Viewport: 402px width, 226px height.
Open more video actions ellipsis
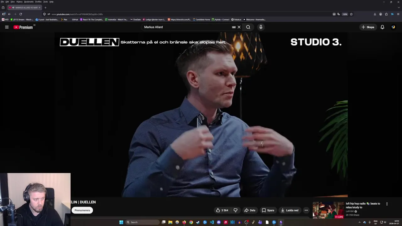click(x=306, y=210)
